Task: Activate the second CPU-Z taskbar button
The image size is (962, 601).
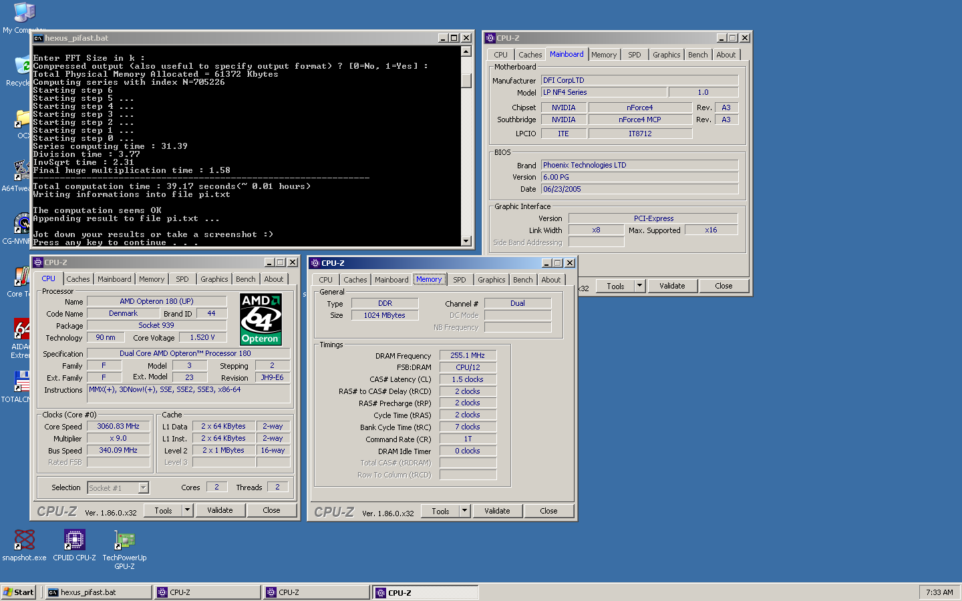Action: point(317,592)
